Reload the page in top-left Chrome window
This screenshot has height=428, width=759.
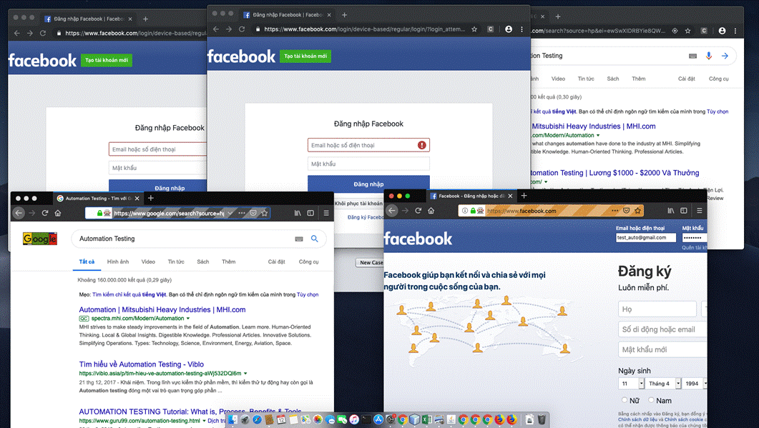point(43,33)
